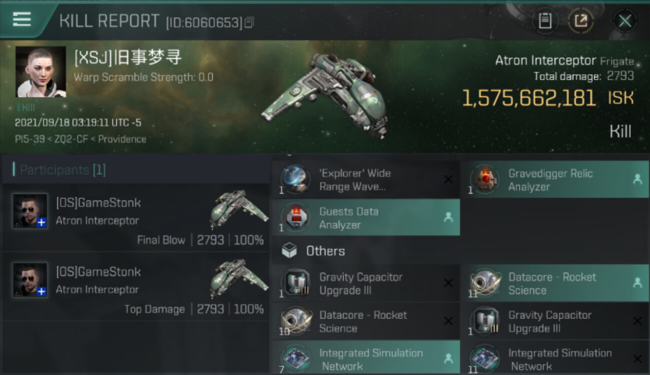Click the Gravity Capacitor Upgrade III icon on the left
Viewport: 650px width, 375px height.
(x=295, y=283)
